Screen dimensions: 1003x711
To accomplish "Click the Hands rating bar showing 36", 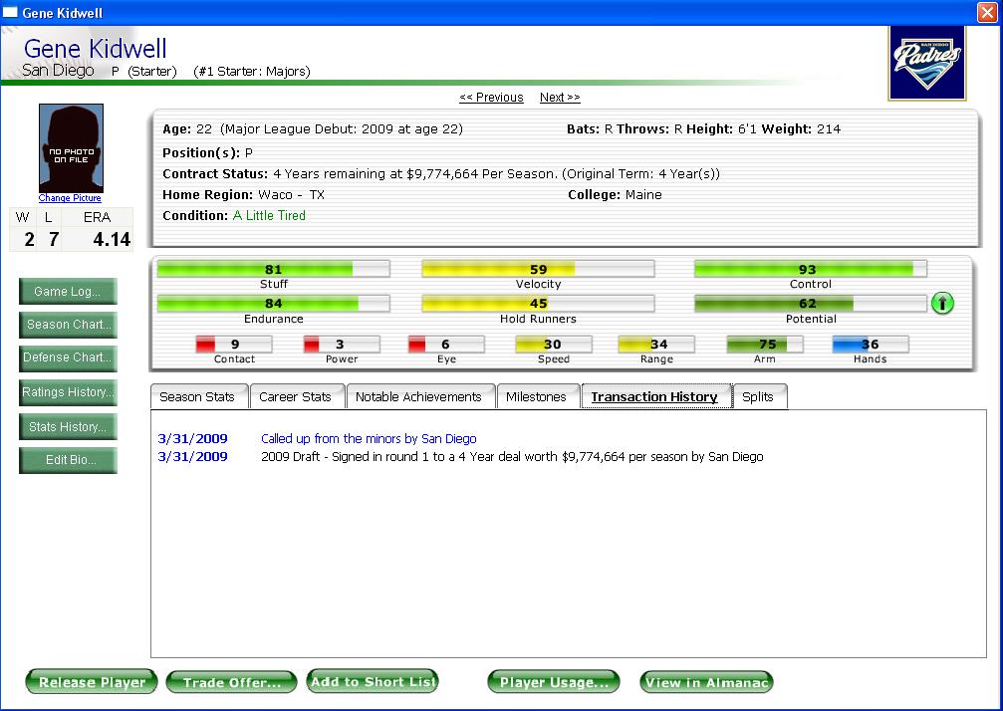I will coord(870,344).
